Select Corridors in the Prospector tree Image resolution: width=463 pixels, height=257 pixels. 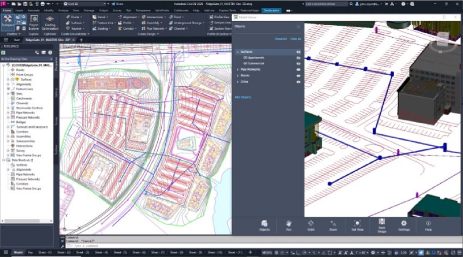tap(22, 132)
